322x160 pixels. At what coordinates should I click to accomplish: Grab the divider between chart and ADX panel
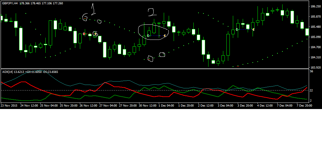[x=154, y=69]
